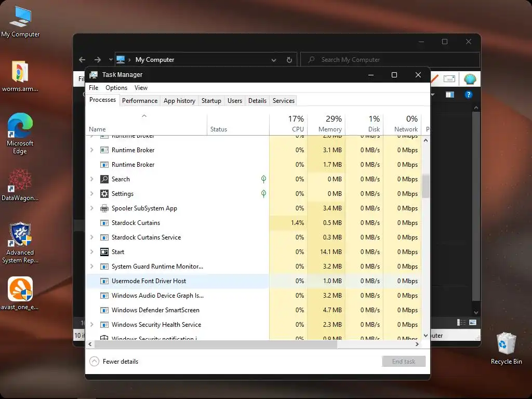Image resolution: width=532 pixels, height=399 pixels.
Task: Switch to the Details tab
Action: 257,101
